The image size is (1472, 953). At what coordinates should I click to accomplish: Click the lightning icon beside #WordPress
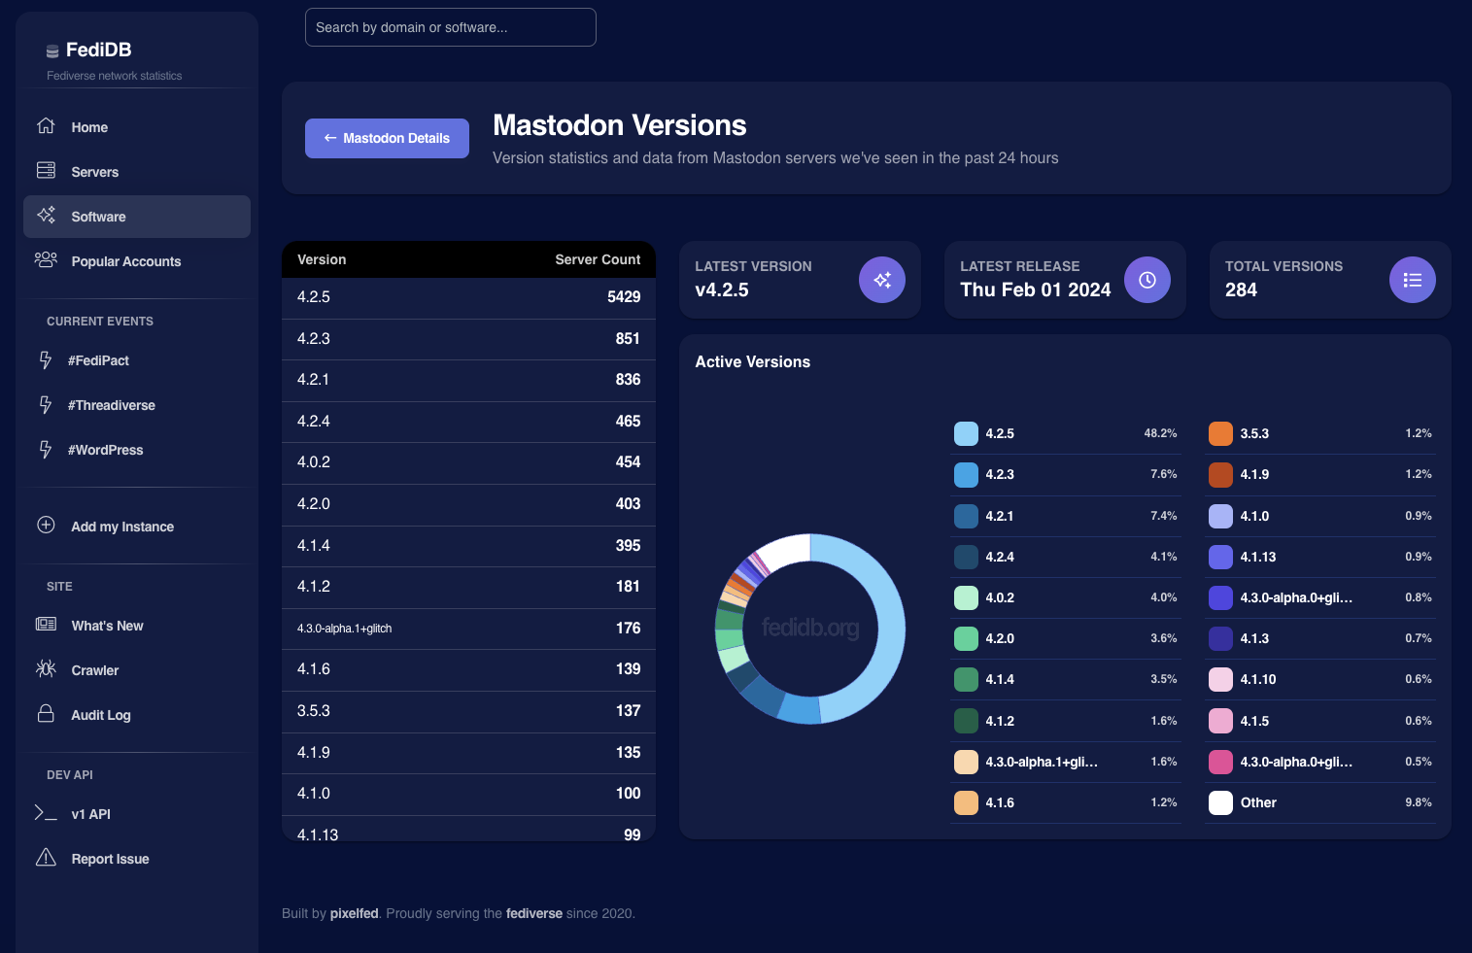46,450
